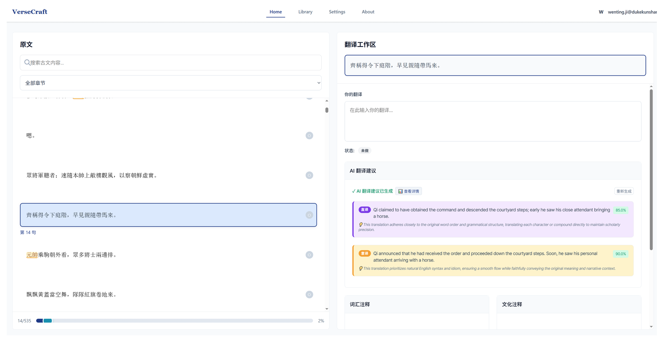Click the 直译 purple badge
This screenshot has width=662, height=338.
[x=364, y=210]
